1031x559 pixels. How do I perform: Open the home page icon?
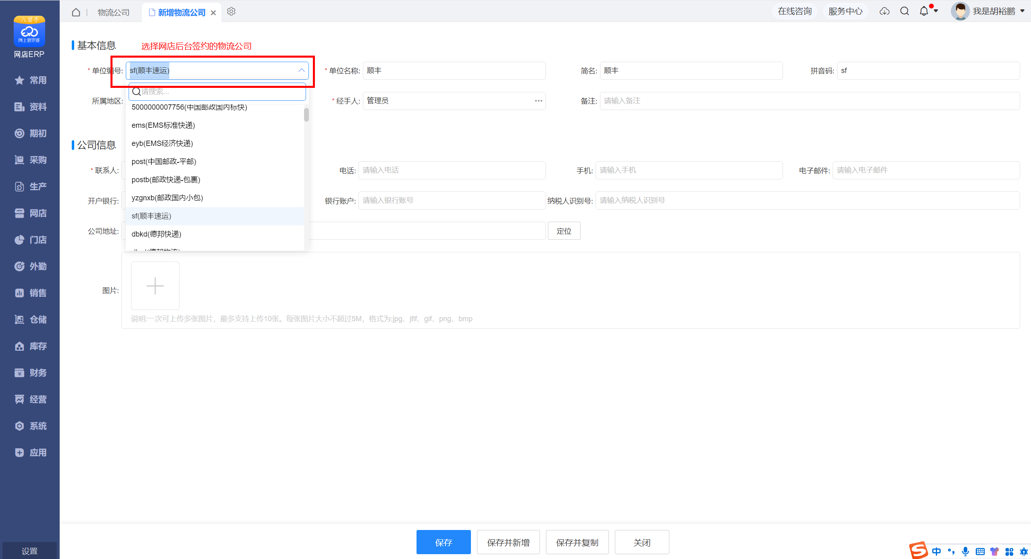[76, 12]
